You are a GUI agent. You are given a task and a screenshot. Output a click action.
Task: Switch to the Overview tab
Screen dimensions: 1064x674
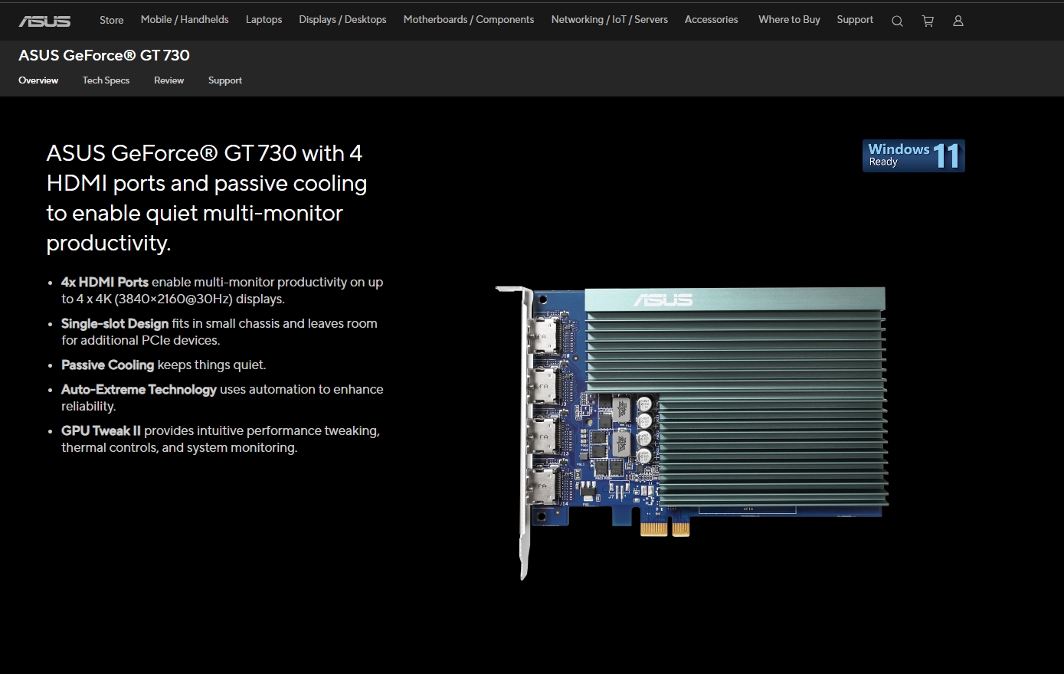[x=38, y=80]
